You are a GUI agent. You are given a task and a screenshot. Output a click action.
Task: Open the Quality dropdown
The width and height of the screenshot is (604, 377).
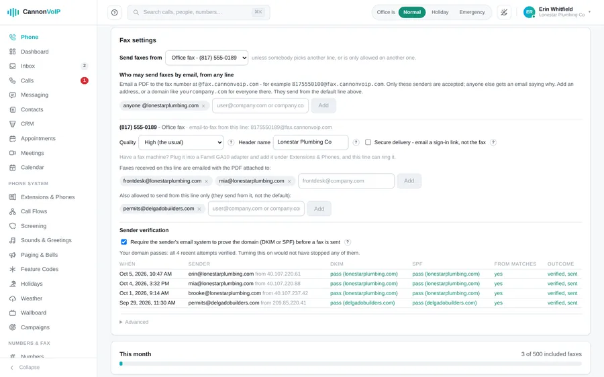click(181, 142)
